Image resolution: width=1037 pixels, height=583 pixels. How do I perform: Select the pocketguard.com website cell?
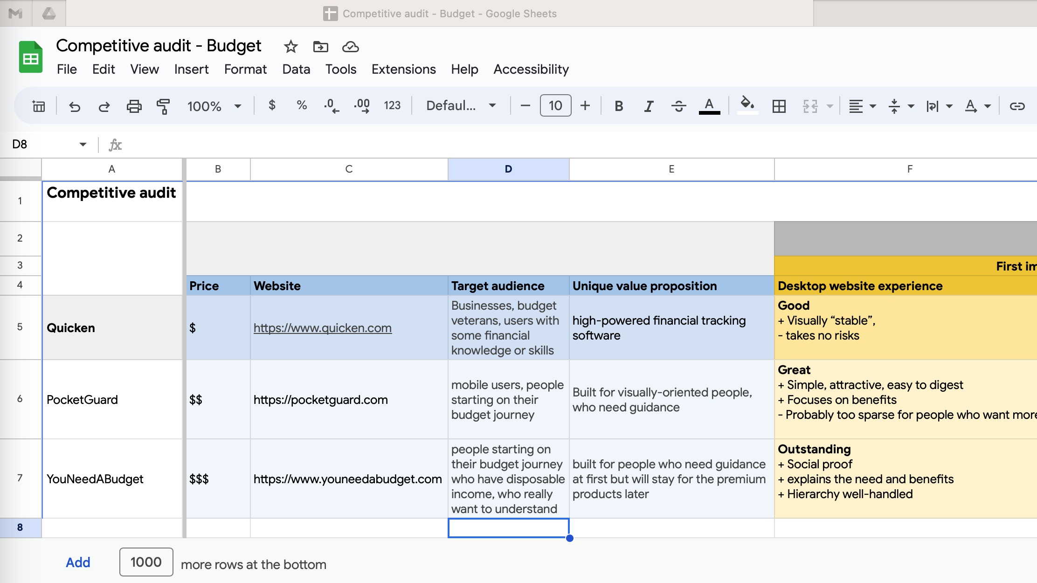click(x=349, y=399)
